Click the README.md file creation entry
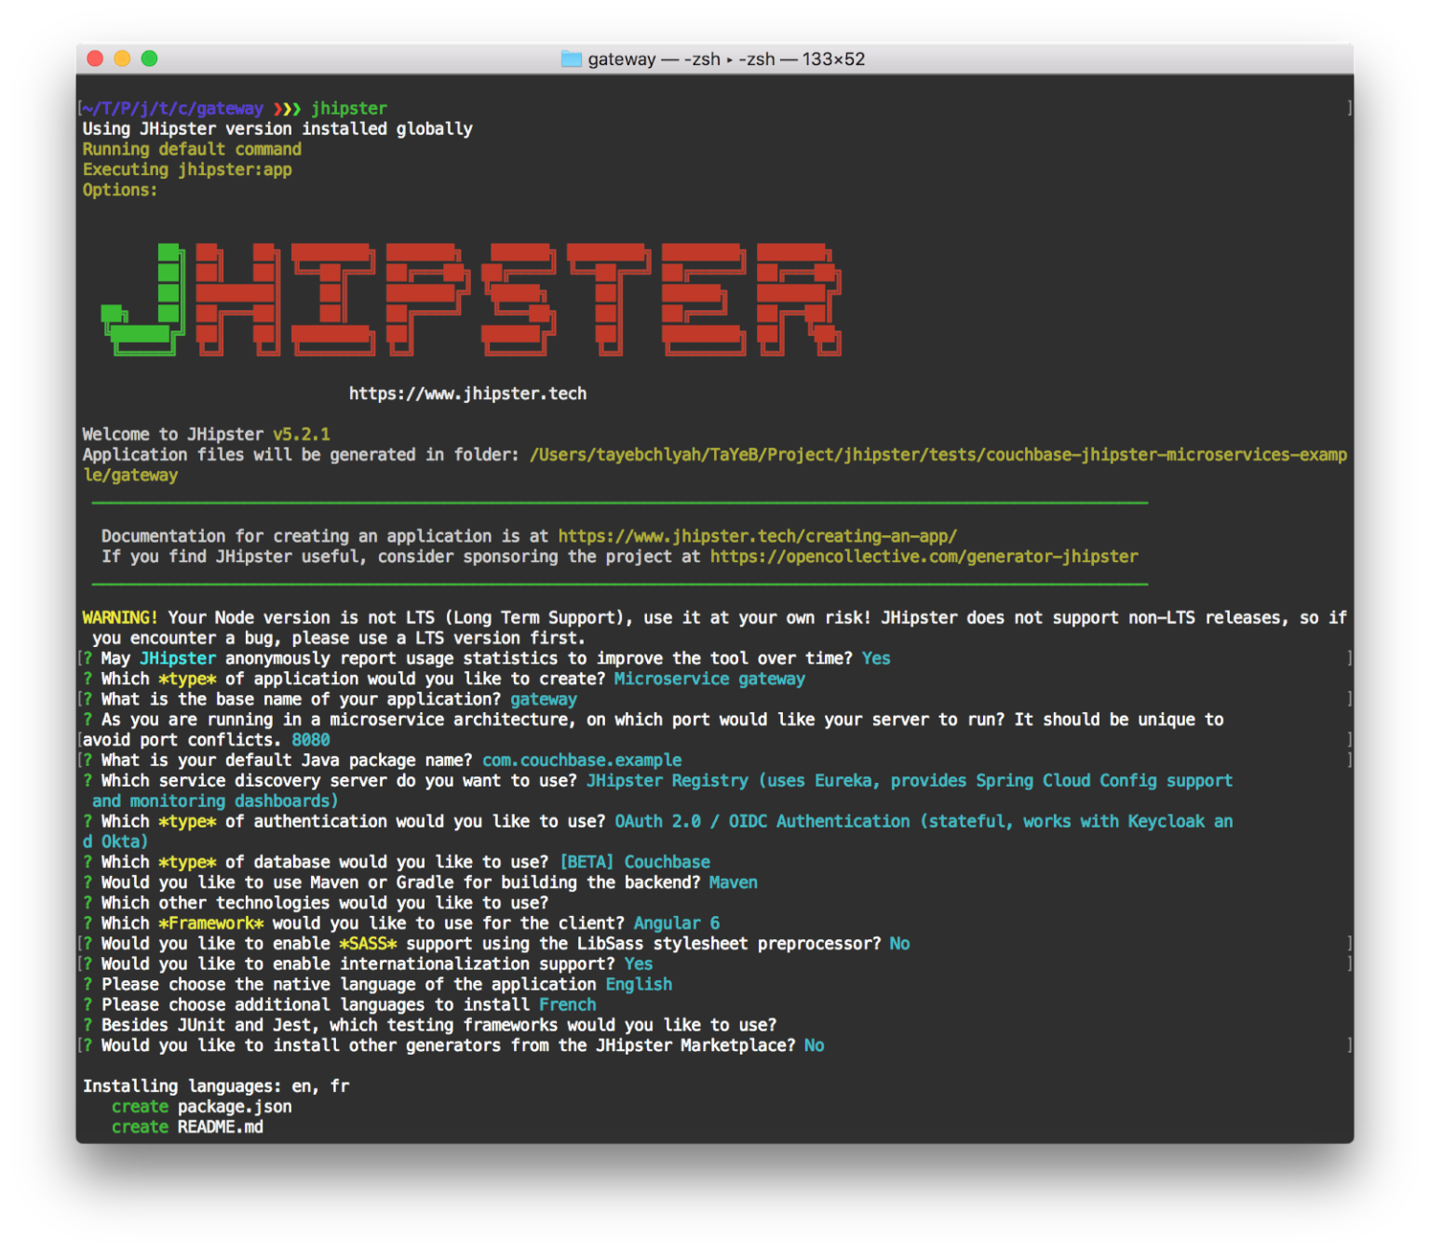Image resolution: width=1430 pixels, height=1252 pixels. click(x=220, y=1126)
